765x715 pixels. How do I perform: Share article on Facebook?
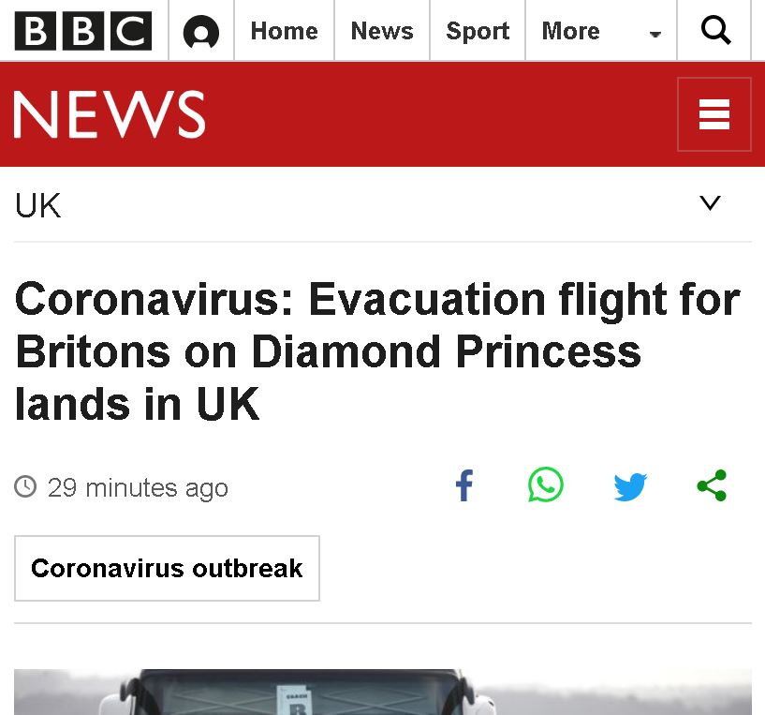(x=463, y=486)
